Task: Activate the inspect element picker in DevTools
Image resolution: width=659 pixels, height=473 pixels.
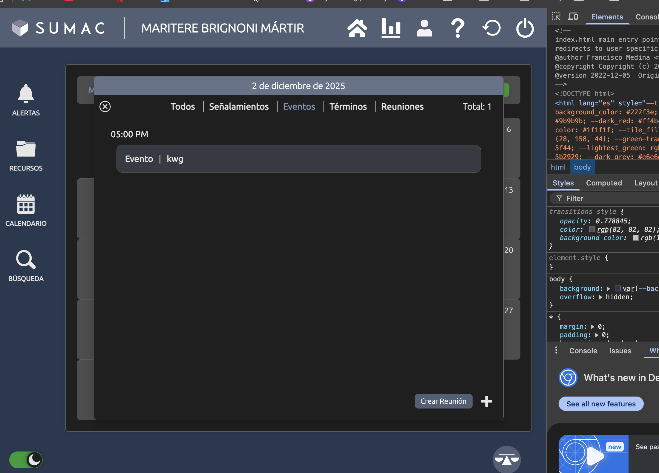Action: coord(556,17)
